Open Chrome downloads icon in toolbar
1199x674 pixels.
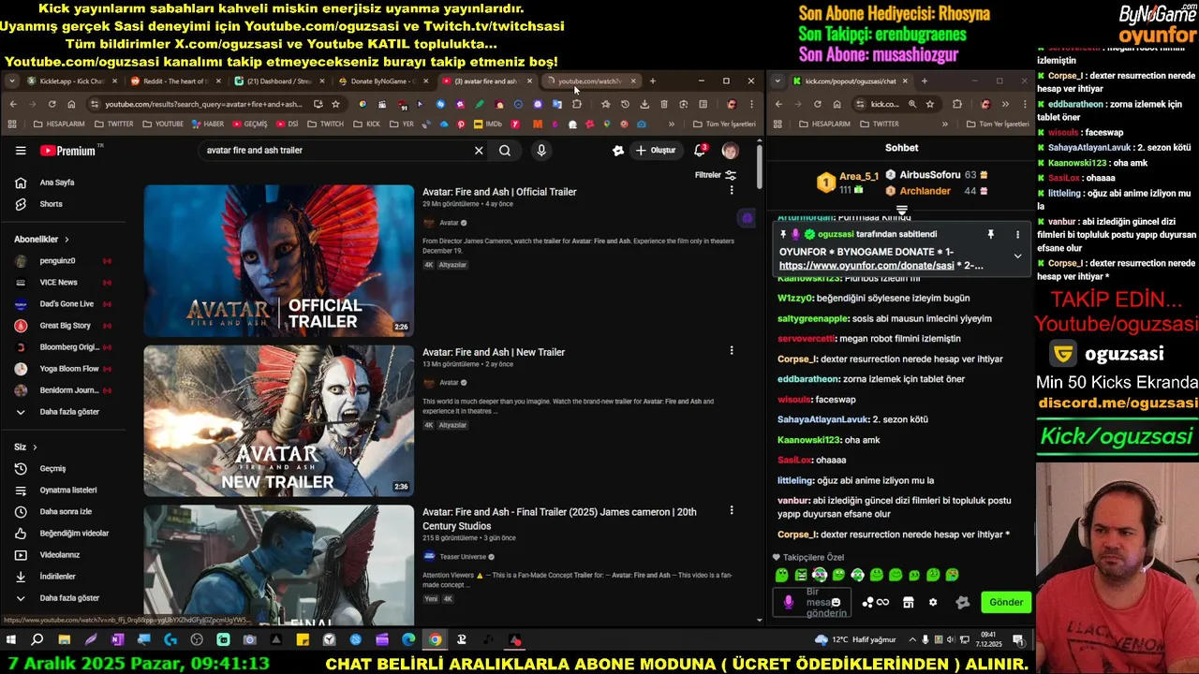coord(644,104)
